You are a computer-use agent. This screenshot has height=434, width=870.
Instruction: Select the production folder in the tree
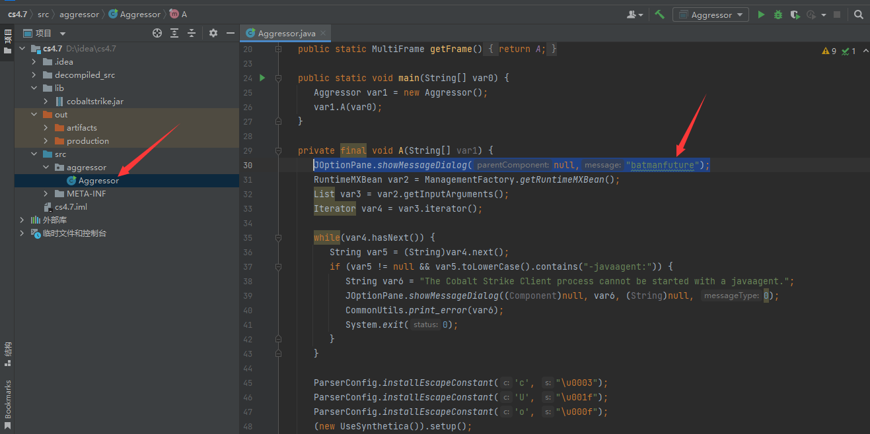88,140
